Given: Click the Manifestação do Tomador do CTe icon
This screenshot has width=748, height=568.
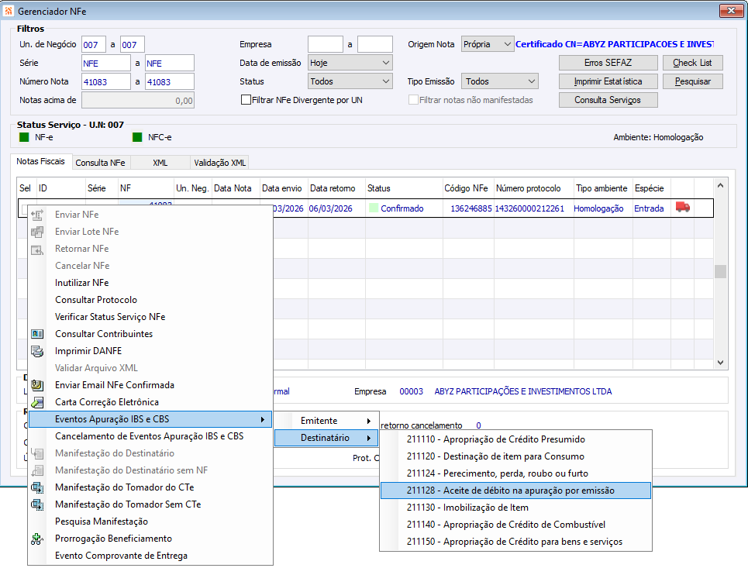Looking at the screenshot, I should click(37, 487).
